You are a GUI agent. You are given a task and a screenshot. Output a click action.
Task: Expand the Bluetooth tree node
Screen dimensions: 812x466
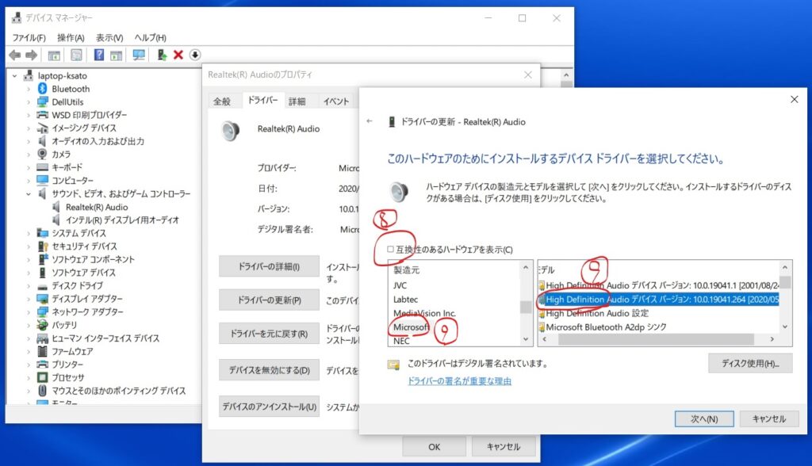pyautogui.click(x=29, y=89)
